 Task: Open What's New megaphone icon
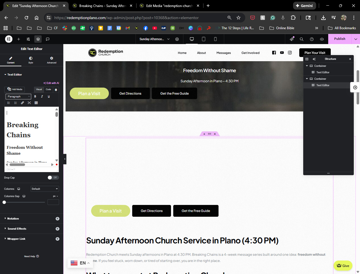(292, 39)
